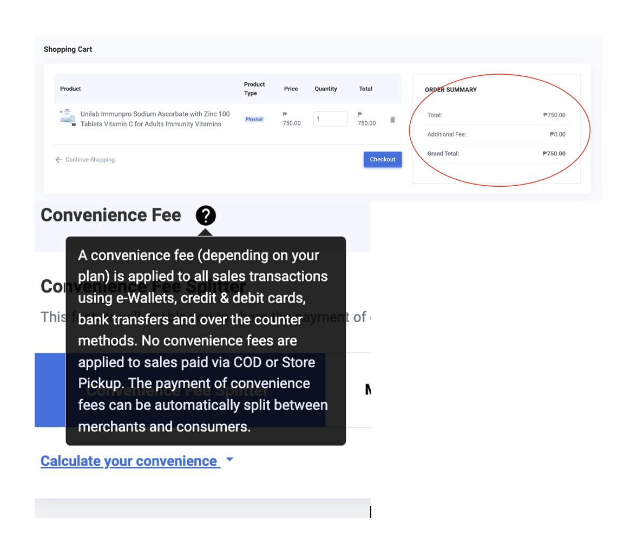Viewport: 617px width, 536px height.
Task: Focus the Quantity input field showing 1
Action: [x=330, y=119]
